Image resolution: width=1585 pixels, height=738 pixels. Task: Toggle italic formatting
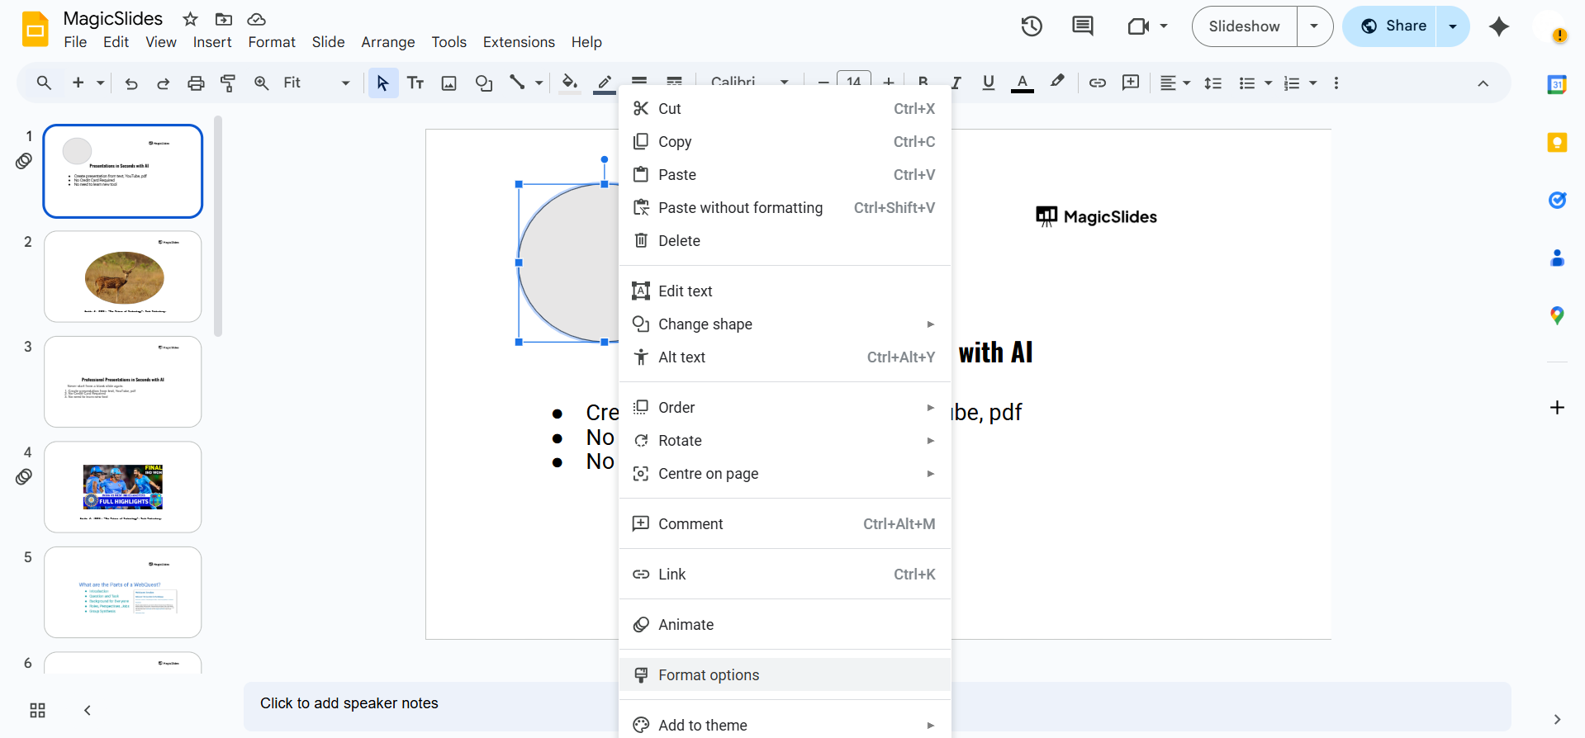click(x=956, y=83)
